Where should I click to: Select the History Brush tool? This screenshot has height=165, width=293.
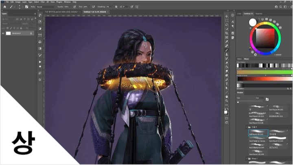pyautogui.click(x=227, y=59)
